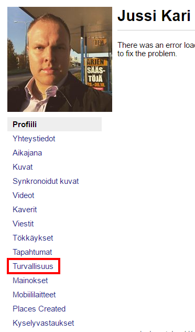The width and height of the screenshot is (195, 332).
Task: Click the Videot link
Action: (x=24, y=195)
